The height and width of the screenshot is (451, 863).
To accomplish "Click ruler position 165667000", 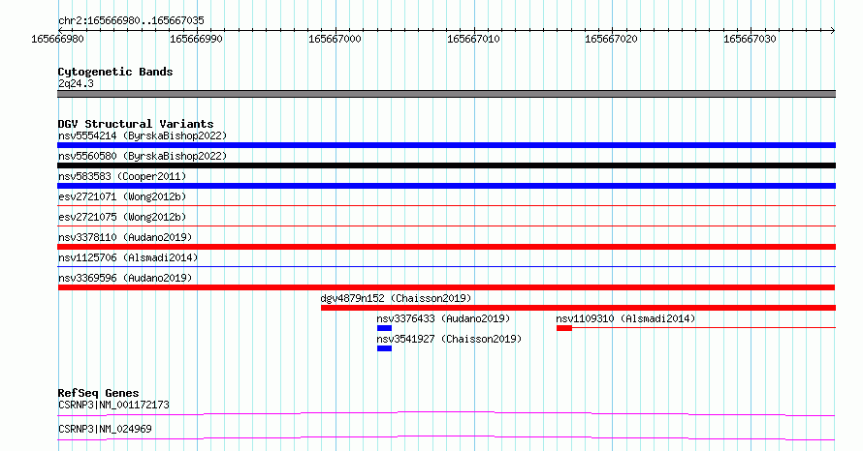I will pyautogui.click(x=336, y=39).
